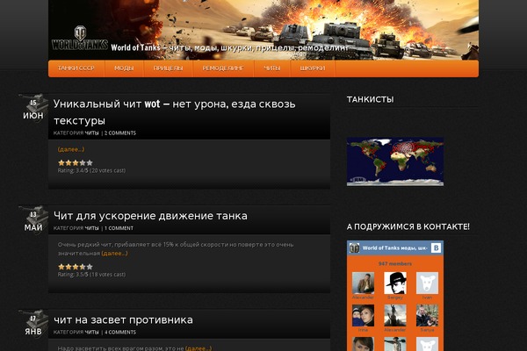The image size is (527, 351).
Task: Open the ЧИТЫ menu item
Action: 272,68
